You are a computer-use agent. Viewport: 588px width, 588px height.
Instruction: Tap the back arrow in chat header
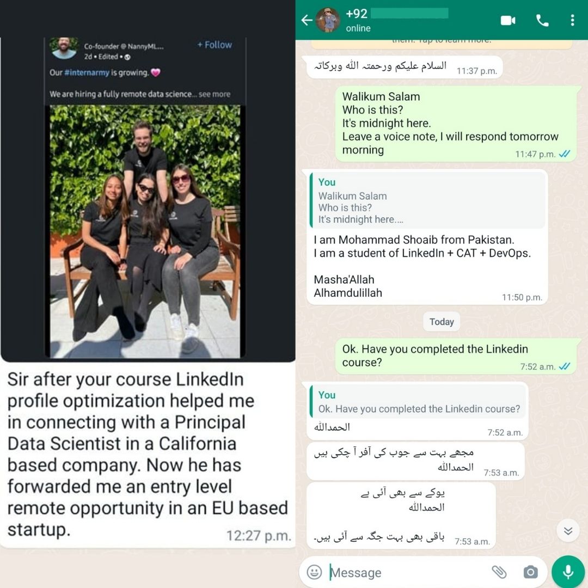307,20
